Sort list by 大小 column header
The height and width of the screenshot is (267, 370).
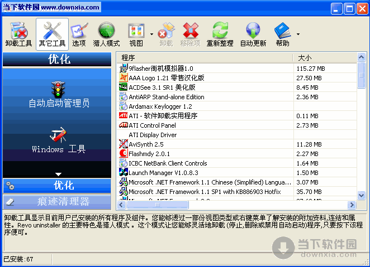point(323,57)
